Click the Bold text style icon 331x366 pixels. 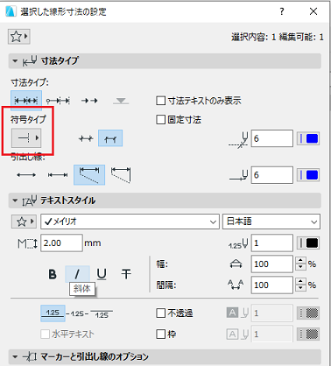[x=53, y=274]
